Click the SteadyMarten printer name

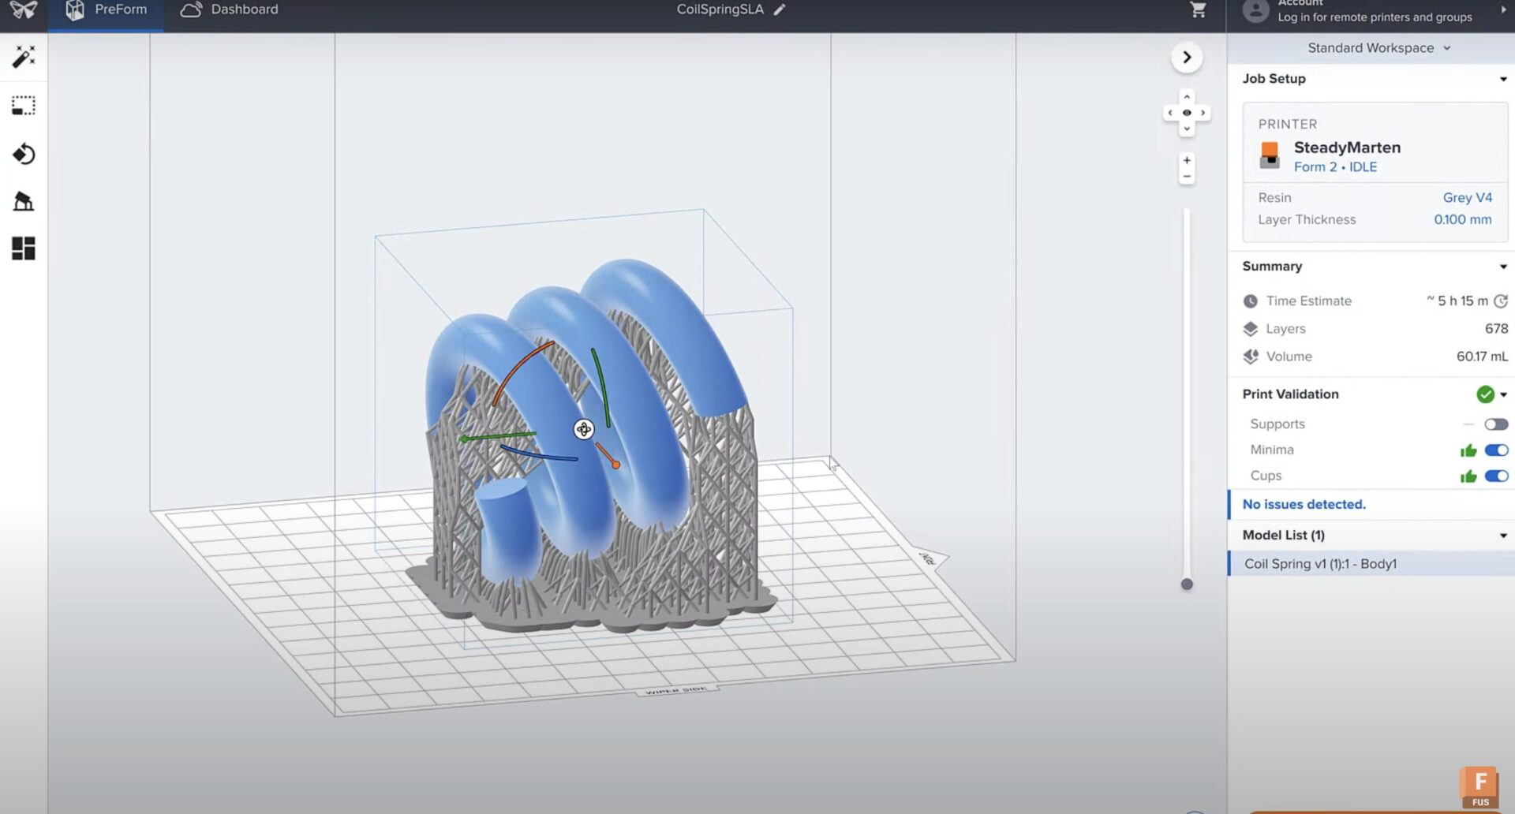tap(1347, 147)
